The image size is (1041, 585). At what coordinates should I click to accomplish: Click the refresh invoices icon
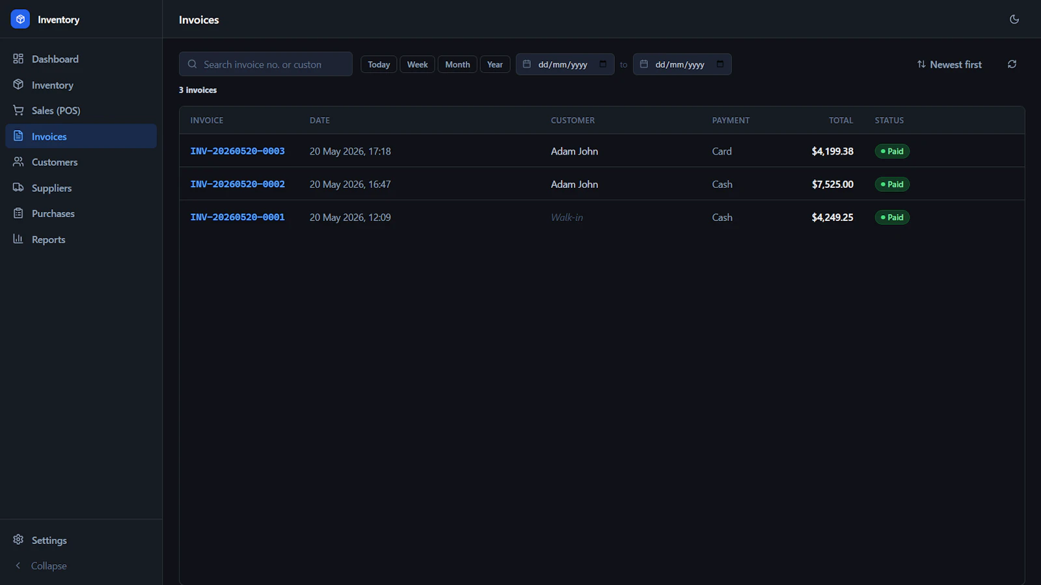click(1012, 64)
